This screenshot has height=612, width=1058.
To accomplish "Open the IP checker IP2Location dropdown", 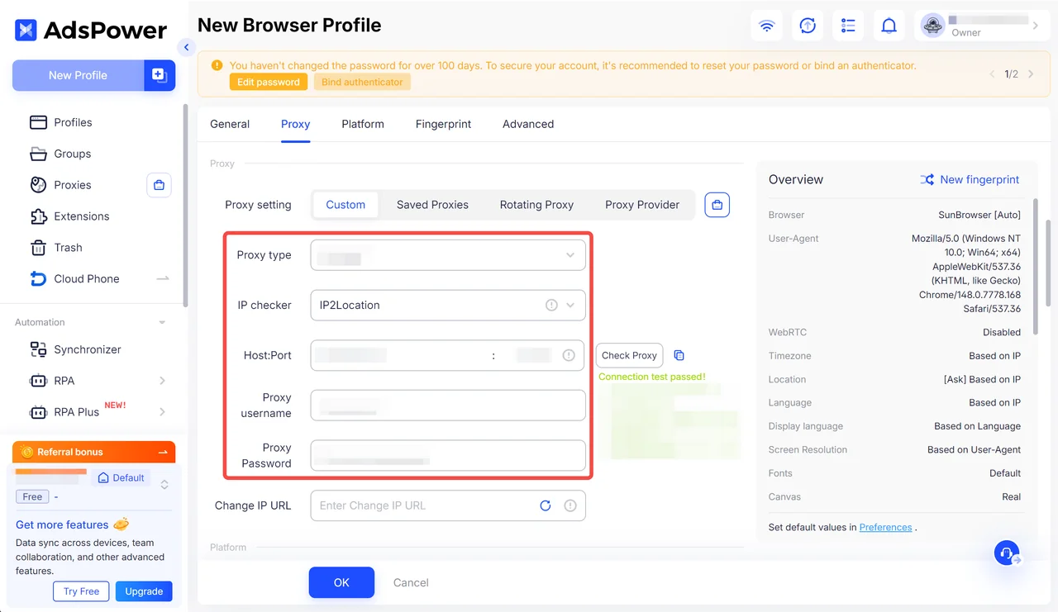I will click(448, 305).
